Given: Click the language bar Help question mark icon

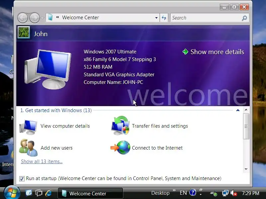Looking at the screenshot, I should pos(193,192).
